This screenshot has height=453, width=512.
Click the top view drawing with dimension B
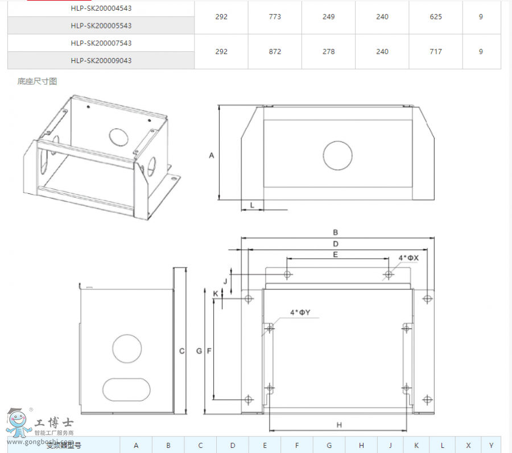(337, 335)
